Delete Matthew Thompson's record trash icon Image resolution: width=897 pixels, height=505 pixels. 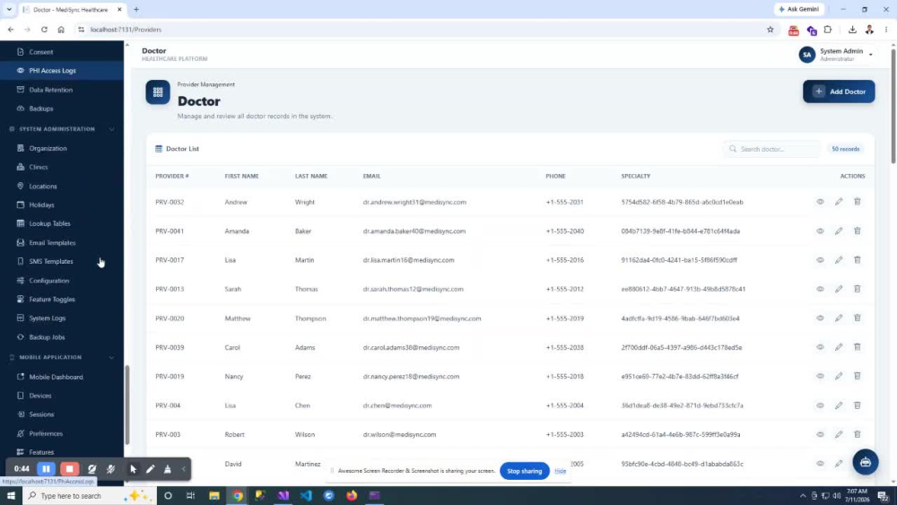857,318
